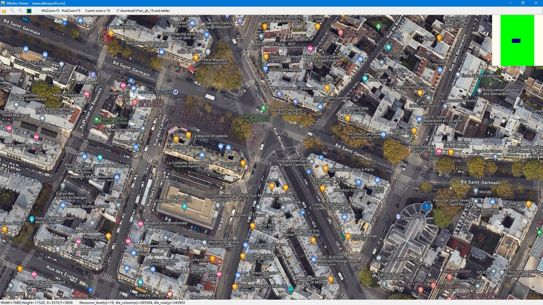Select the Ubeeqo car rental marker
543x305 pixels.
[x=398, y=217]
